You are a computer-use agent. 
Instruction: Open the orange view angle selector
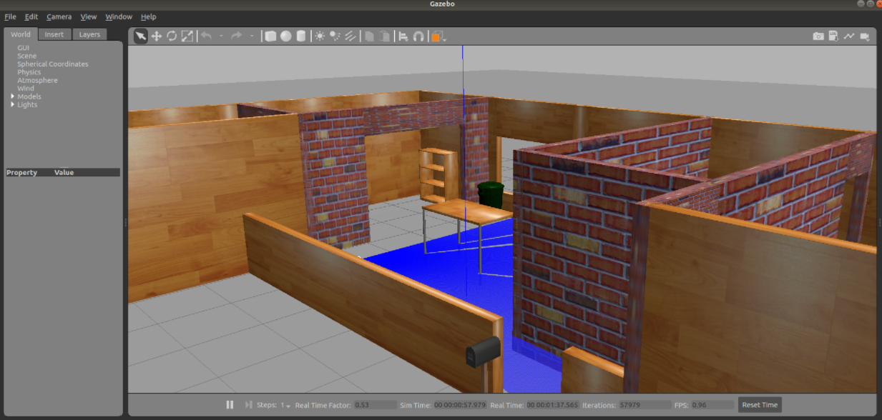point(437,36)
